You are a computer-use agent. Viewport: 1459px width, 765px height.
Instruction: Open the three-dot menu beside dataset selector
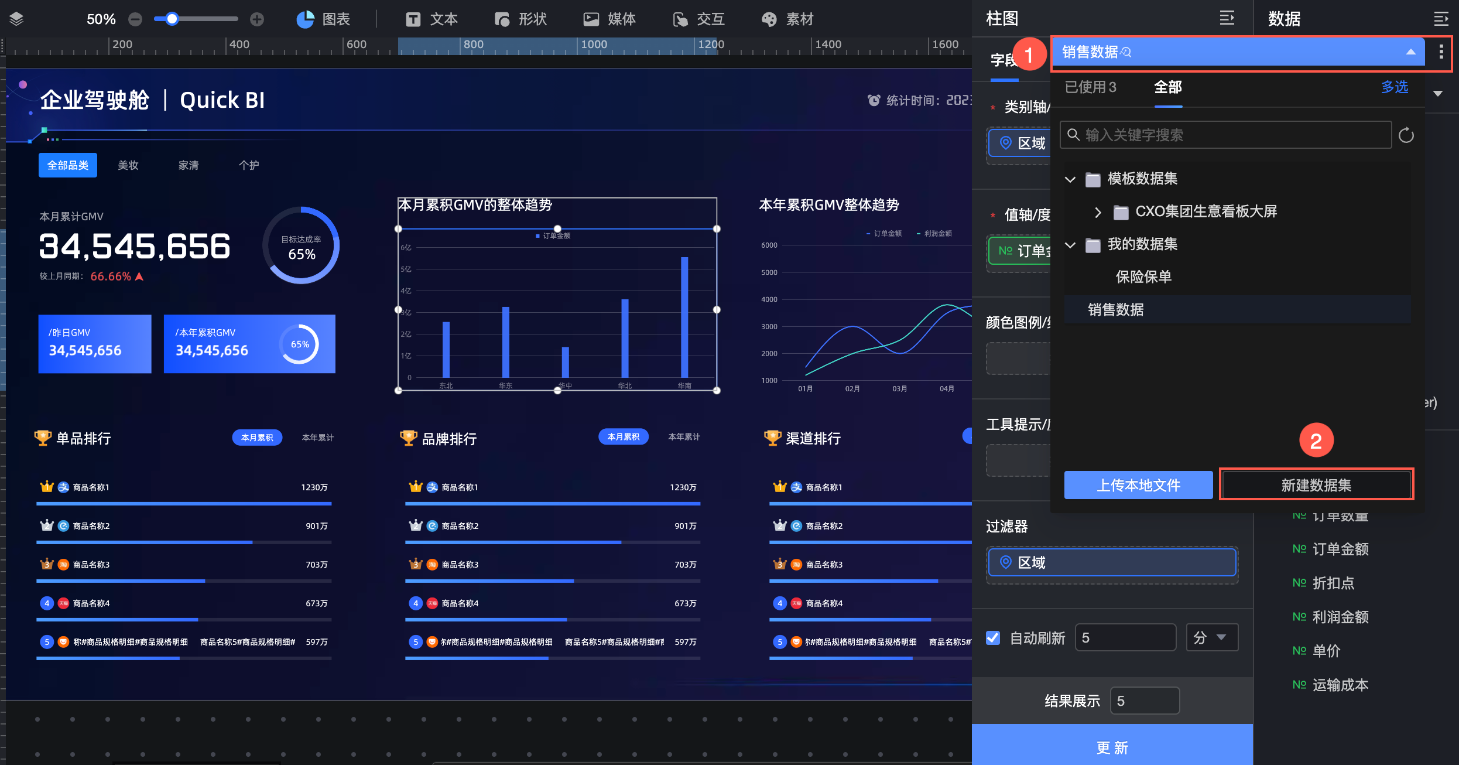[x=1441, y=52]
